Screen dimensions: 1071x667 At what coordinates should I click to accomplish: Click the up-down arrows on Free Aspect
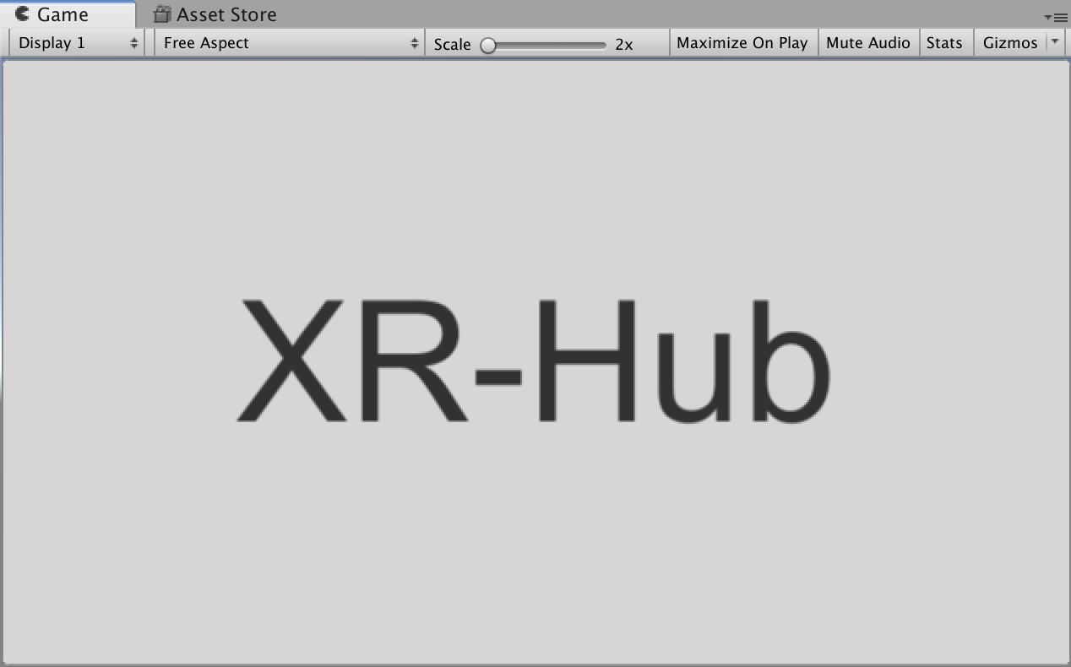(414, 43)
